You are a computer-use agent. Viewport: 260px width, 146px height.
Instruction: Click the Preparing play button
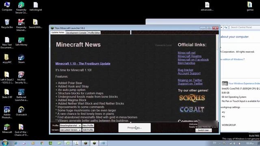(x=134, y=128)
